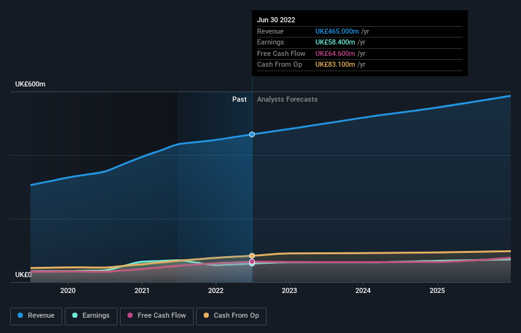The width and height of the screenshot is (521, 333).
Task: Select the 2021 x-axis label
Action: coord(142,290)
